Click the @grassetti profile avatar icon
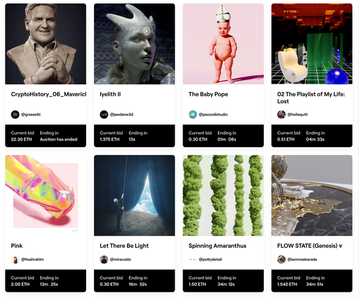 coord(15,114)
